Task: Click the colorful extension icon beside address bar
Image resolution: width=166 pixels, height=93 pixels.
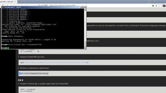Action: click(x=164, y=6)
